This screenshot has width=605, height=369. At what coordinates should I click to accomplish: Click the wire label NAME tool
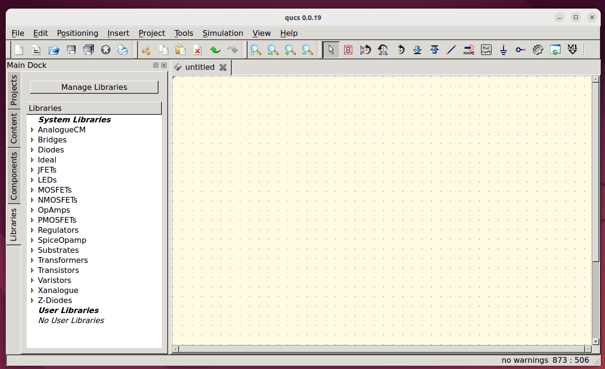pyautogui.click(x=469, y=50)
